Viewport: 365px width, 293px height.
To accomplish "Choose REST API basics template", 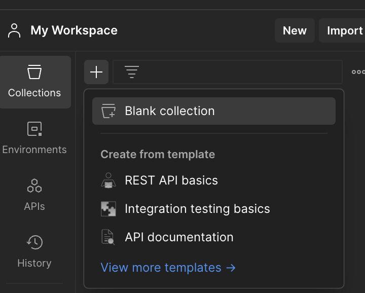I will click(x=171, y=180).
